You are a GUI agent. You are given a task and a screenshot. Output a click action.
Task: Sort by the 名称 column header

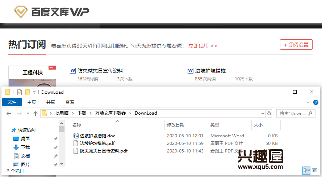point(77,125)
